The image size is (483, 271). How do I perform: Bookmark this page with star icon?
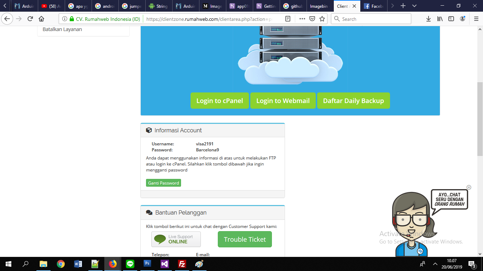point(322,19)
